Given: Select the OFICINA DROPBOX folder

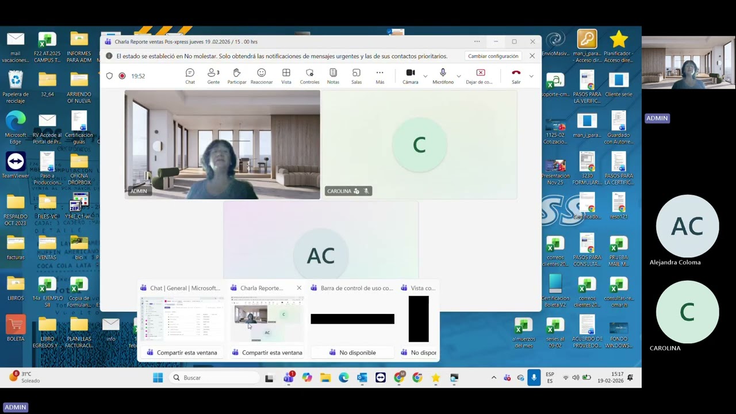Looking at the screenshot, I should [79, 169].
